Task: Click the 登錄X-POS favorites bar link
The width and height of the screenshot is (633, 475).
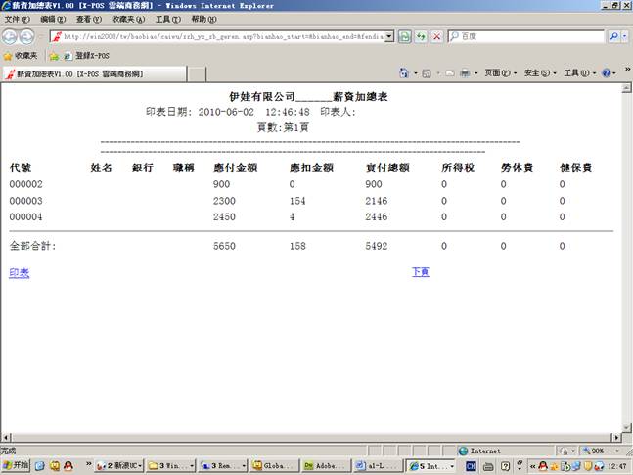Action: click(x=91, y=56)
